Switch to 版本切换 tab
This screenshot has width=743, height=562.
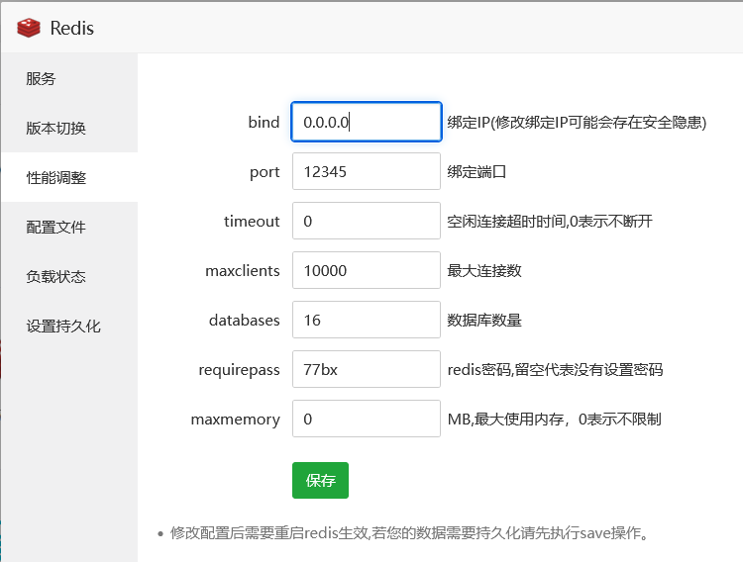pos(69,128)
